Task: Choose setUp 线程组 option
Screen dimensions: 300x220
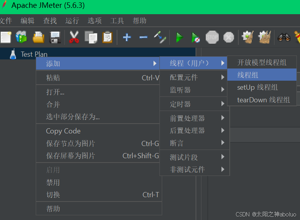Action: [x=262, y=87]
